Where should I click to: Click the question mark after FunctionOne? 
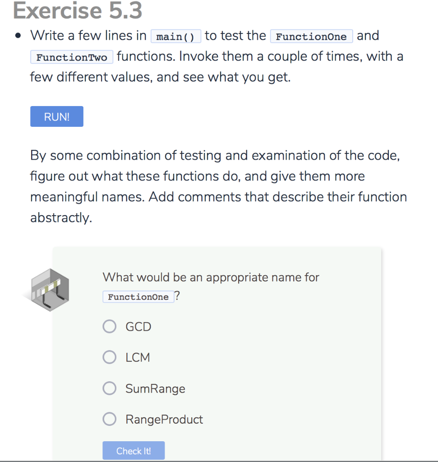tap(178, 296)
